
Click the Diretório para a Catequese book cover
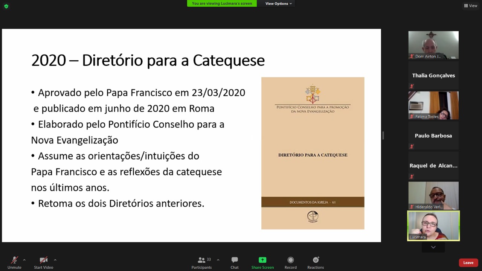(313, 153)
